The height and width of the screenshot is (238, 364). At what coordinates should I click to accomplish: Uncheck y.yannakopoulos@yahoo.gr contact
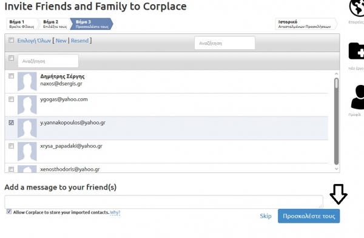coord(11,123)
